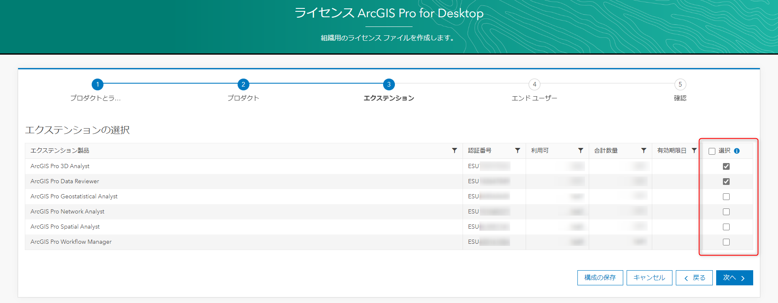The width and height of the screenshot is (778, 303).
Task: Proceed with the 次へ button
Action: point(735,278)
